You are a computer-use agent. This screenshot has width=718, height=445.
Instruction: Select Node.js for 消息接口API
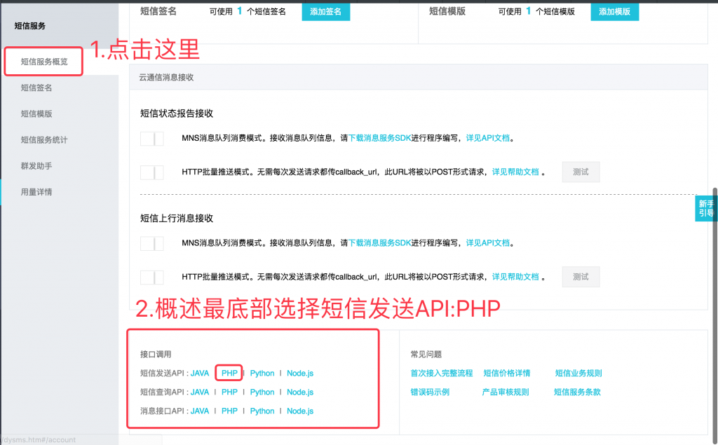[x=300, y=411]
